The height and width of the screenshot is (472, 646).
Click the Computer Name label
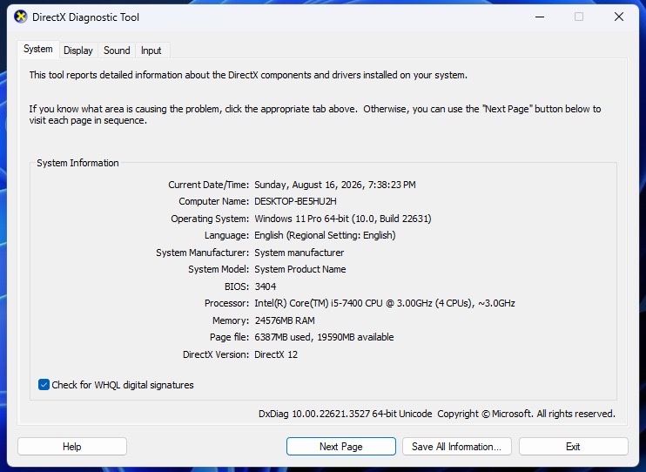click(x=214, y=201)
